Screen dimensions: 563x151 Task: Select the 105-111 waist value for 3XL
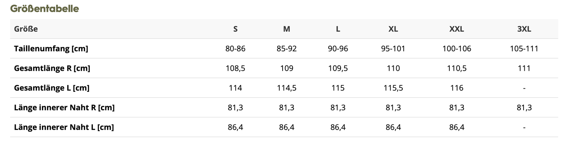point(524,48)
